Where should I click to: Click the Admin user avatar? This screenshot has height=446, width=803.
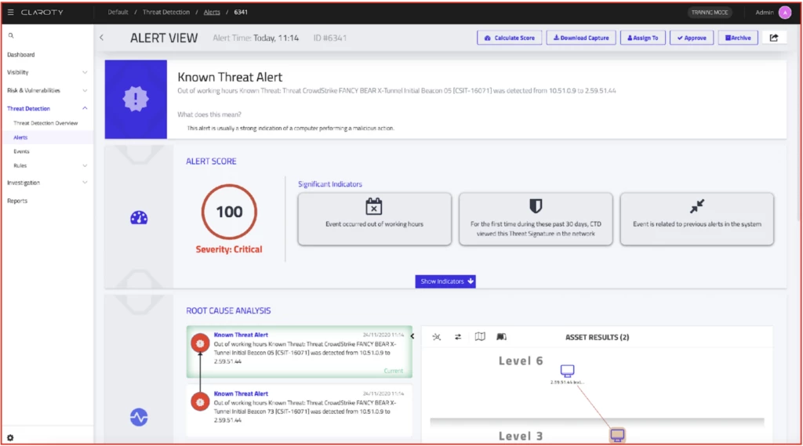pyautogui.click(x=784, y=13)
